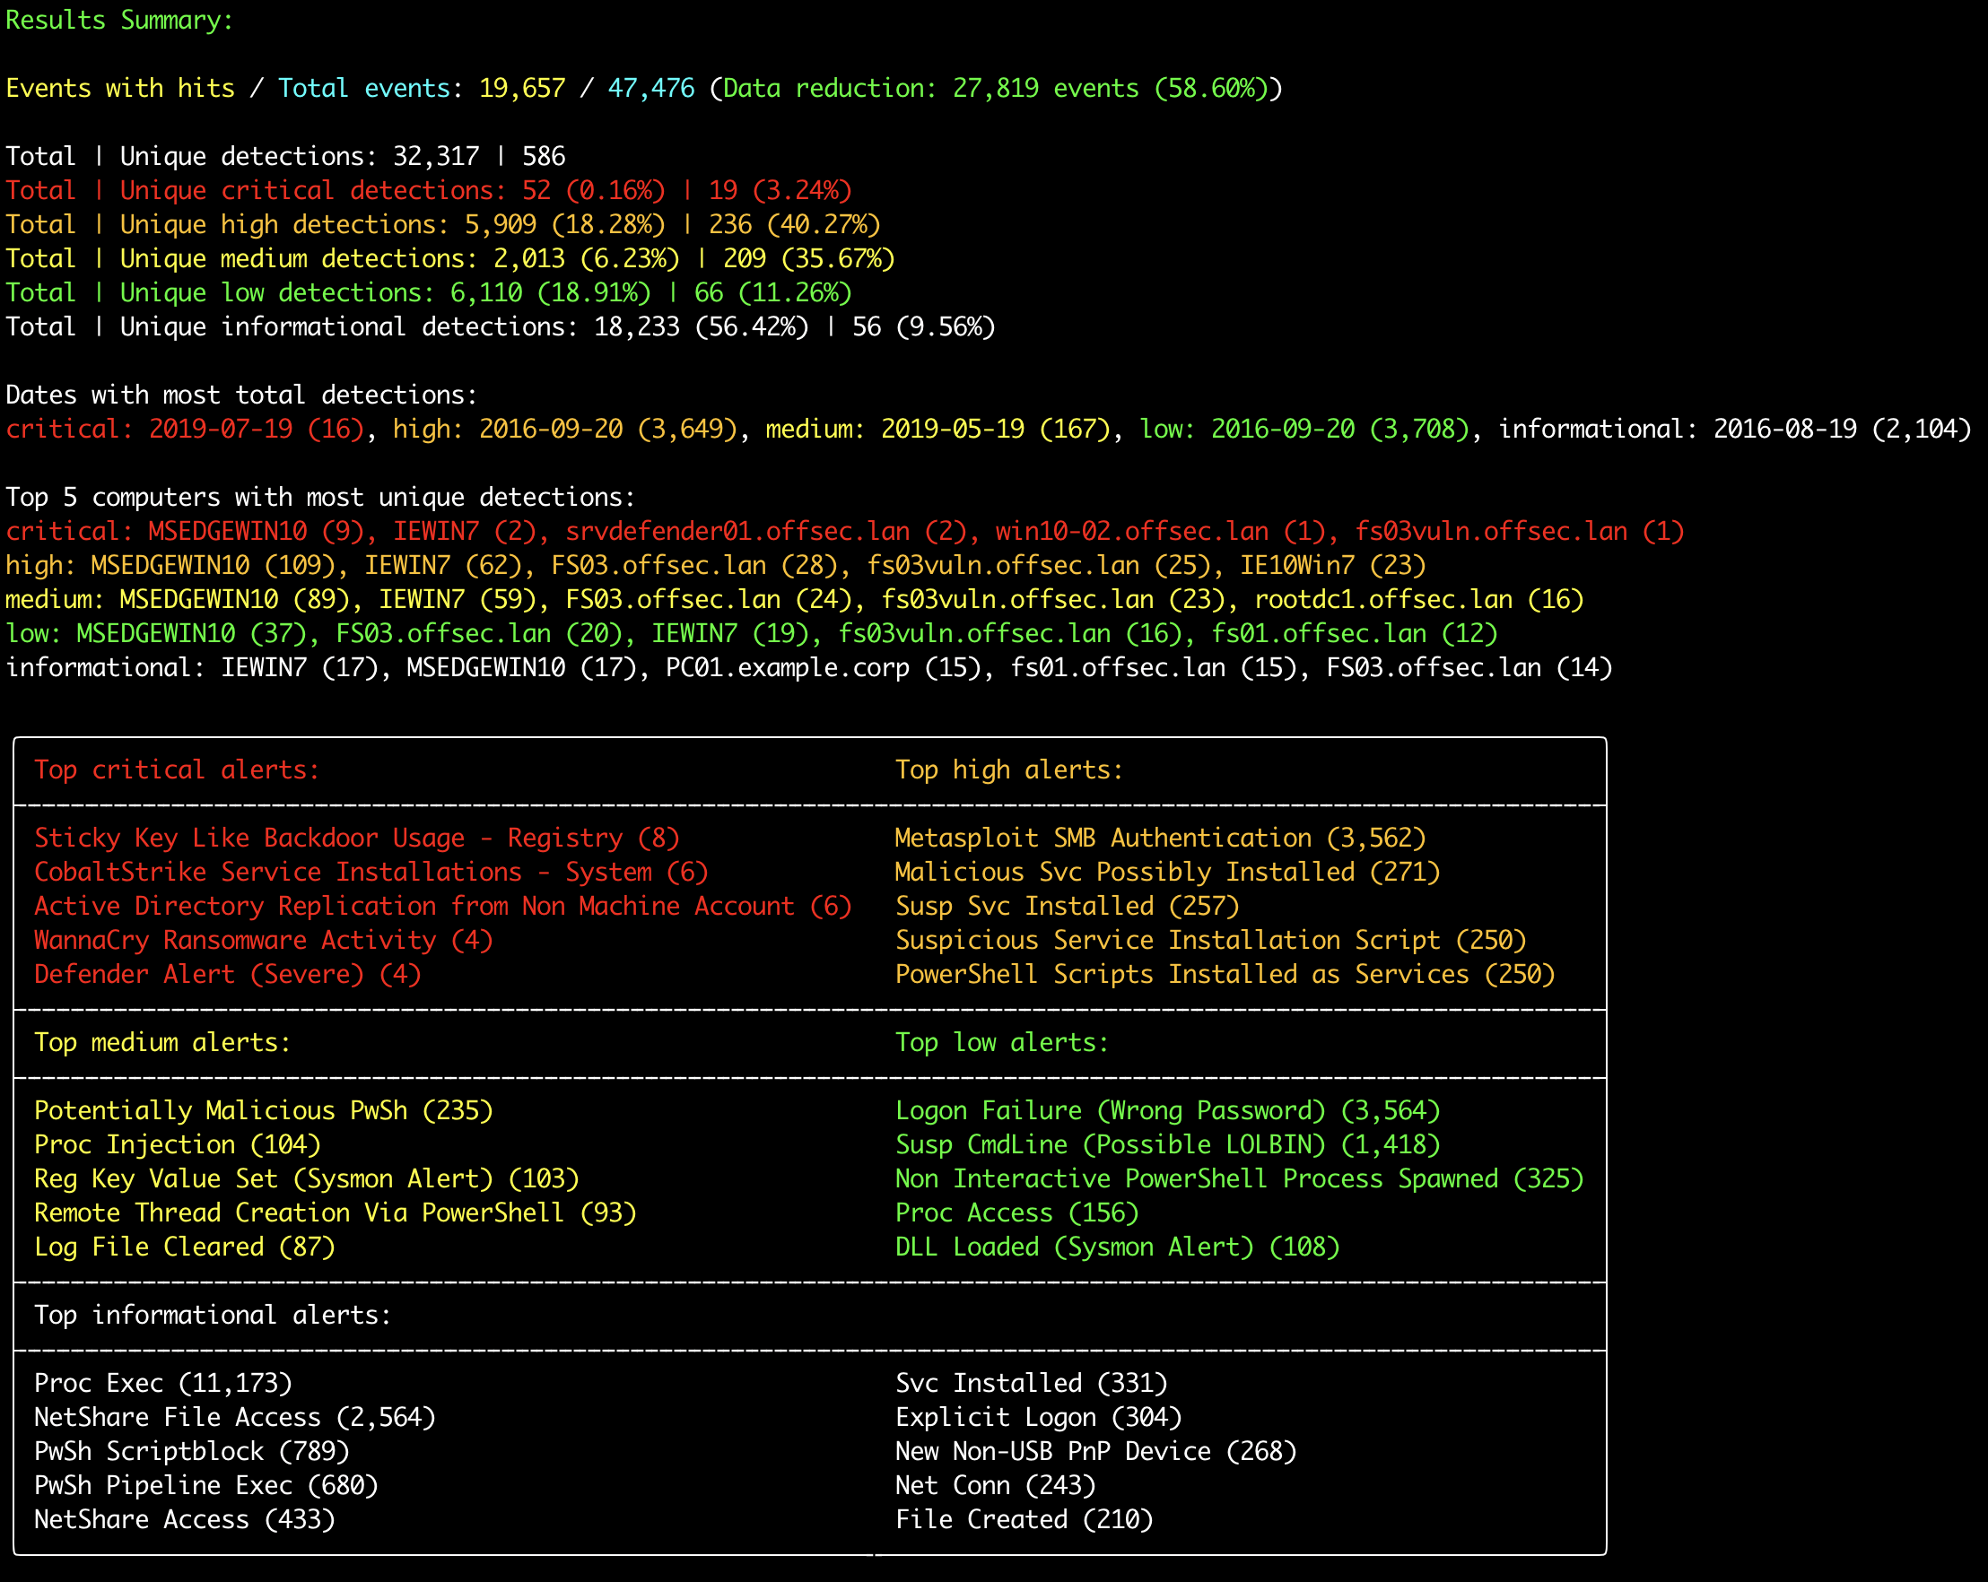Click the 'Top critical alerts:' header
The width and height of the screenshot is (1988, 1582).
(x=176, y=769)
